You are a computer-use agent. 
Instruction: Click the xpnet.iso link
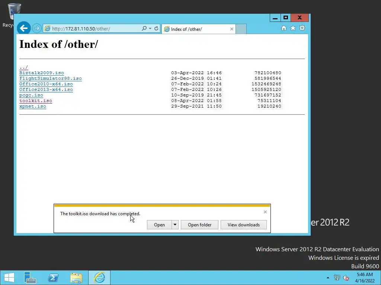pyautogui.click(x=33, y=107)
